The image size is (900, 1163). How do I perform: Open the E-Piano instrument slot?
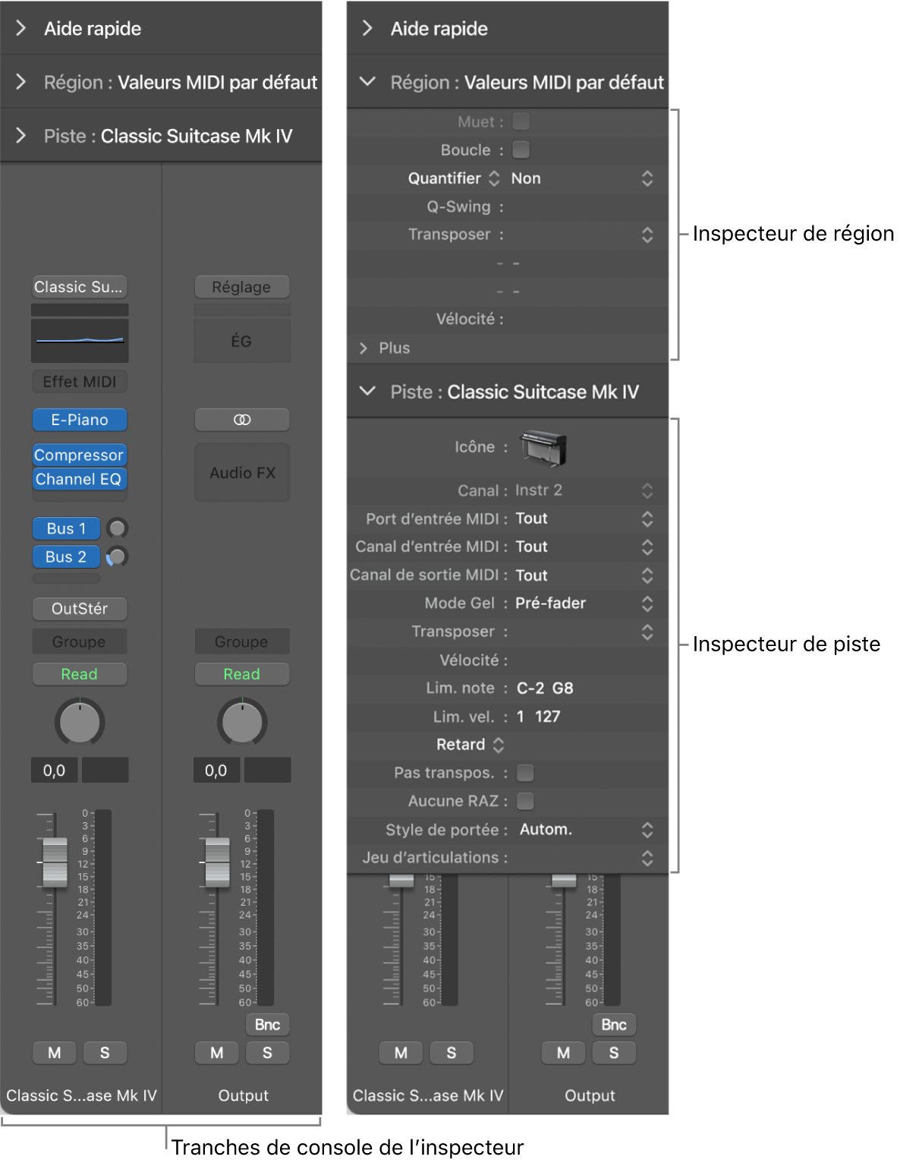[80, 420]
